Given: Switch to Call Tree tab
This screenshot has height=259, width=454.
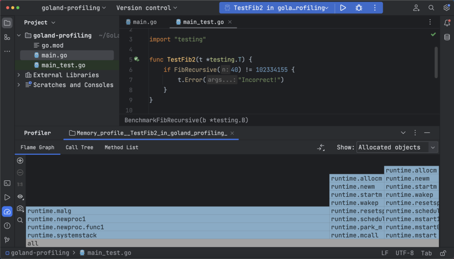Looking at the screenshot, I should click(79, 148).
